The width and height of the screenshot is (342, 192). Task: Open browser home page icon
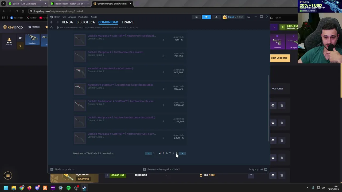(23, 11)
